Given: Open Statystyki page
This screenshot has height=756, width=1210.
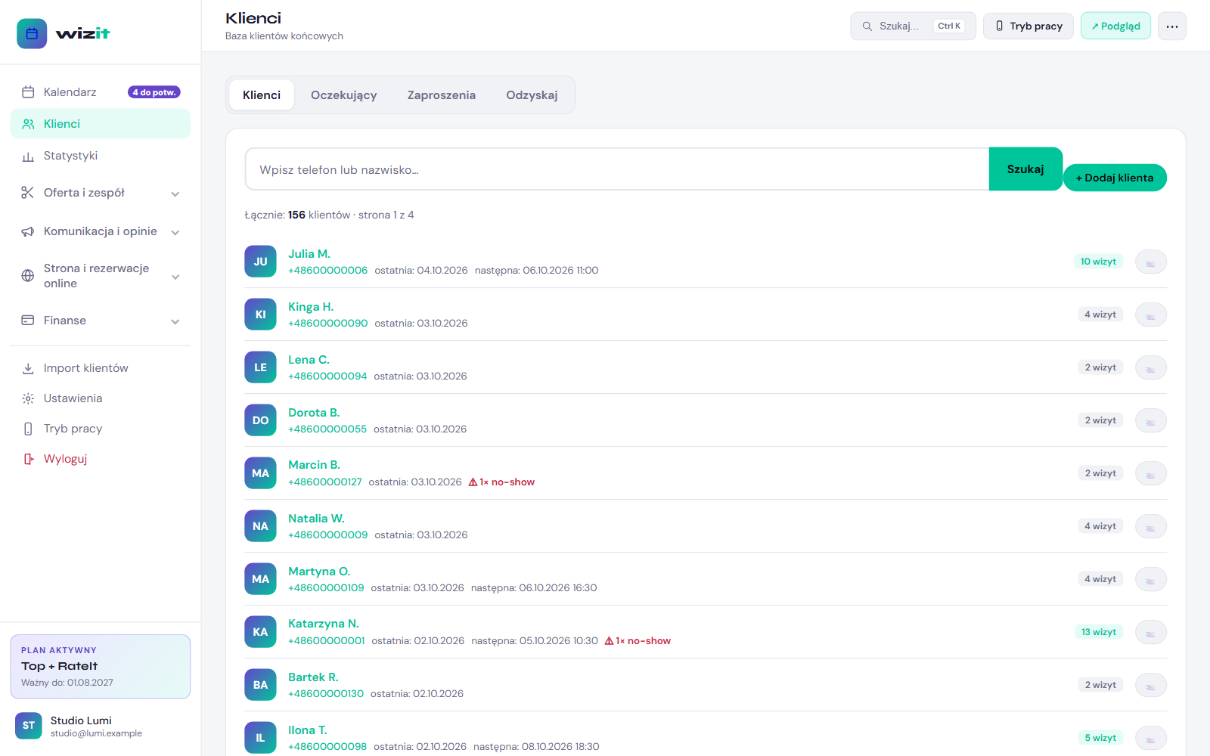Looking at the screenshot, I should pyautogui.click(x=100, y=156).
